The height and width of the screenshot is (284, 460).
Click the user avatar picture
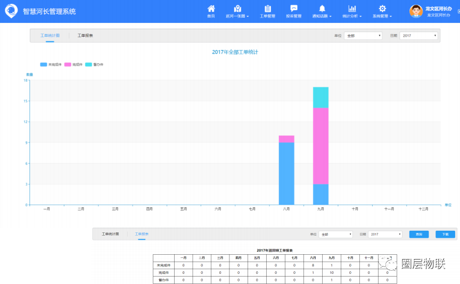point(416,11)
